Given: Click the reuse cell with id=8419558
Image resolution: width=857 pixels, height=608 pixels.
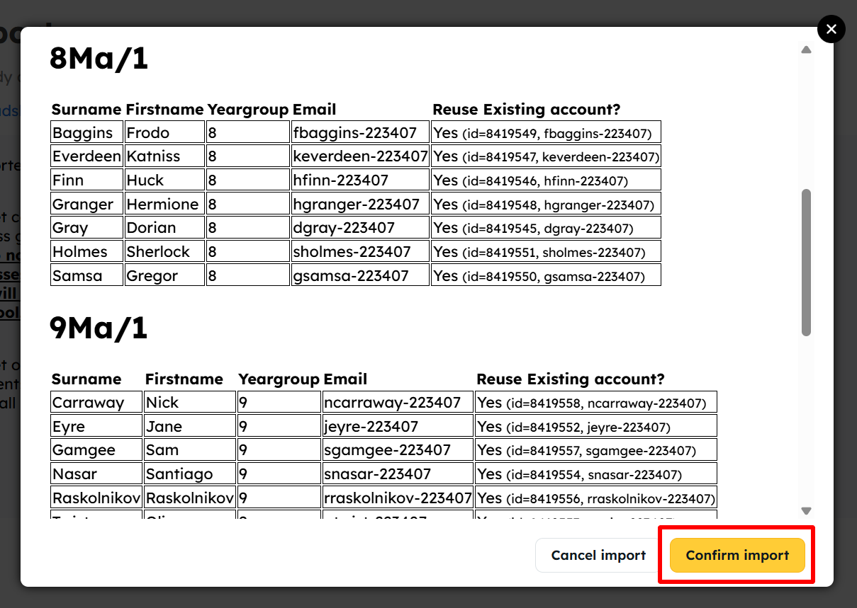Looking at the screenshot, I should tap(596, 402).
